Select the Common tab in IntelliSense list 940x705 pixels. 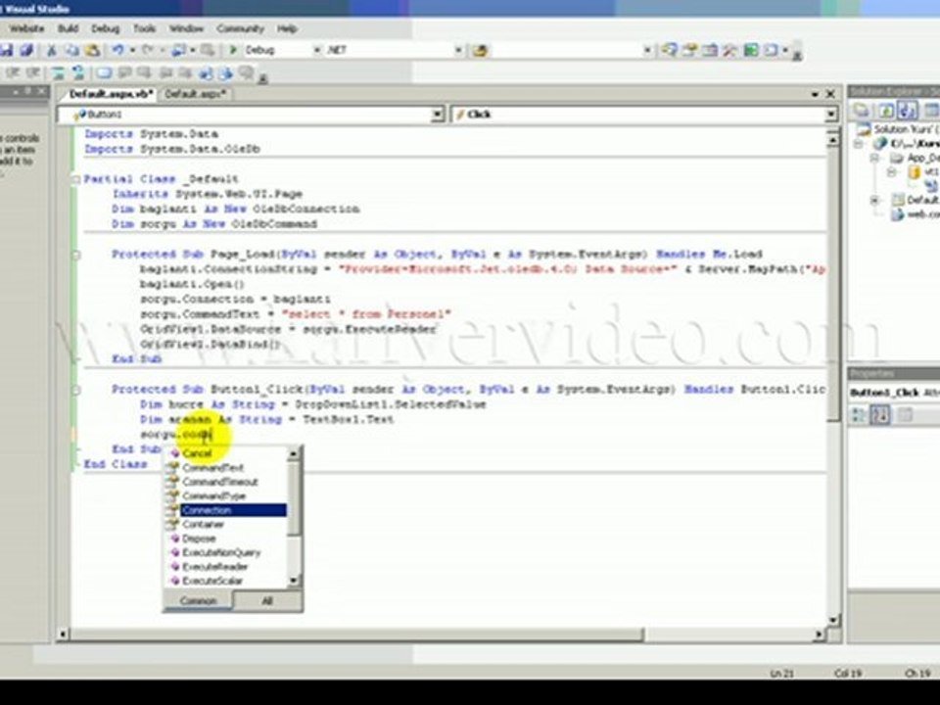pos(198,600)
